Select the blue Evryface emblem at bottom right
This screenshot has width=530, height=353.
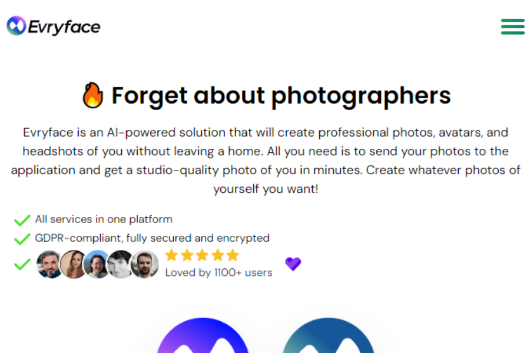click(x=329, y=341)
